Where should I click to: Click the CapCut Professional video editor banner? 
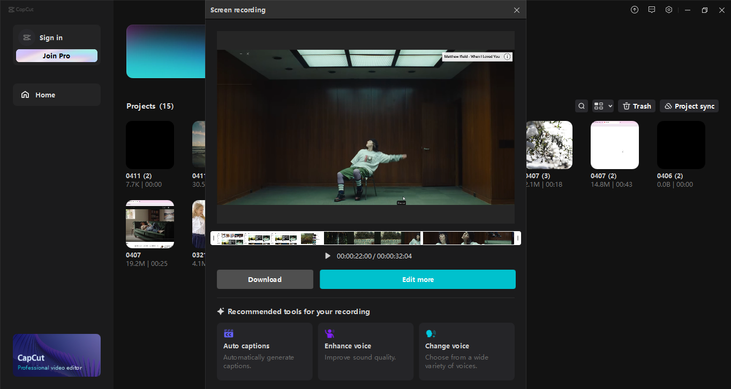[57, 355]
